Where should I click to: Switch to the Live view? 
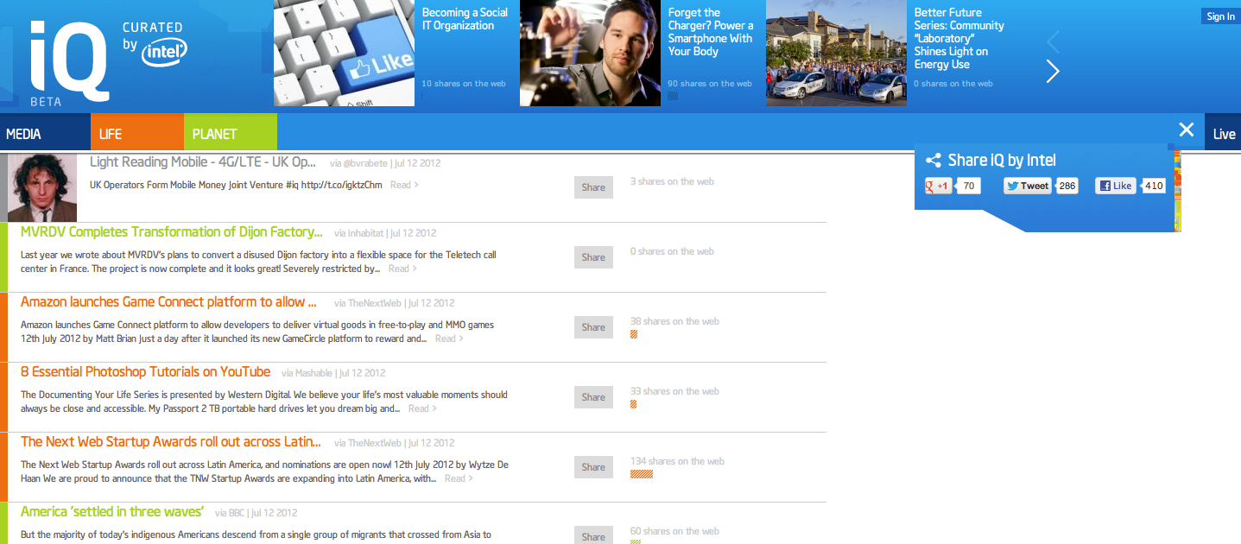point(1223,133)
